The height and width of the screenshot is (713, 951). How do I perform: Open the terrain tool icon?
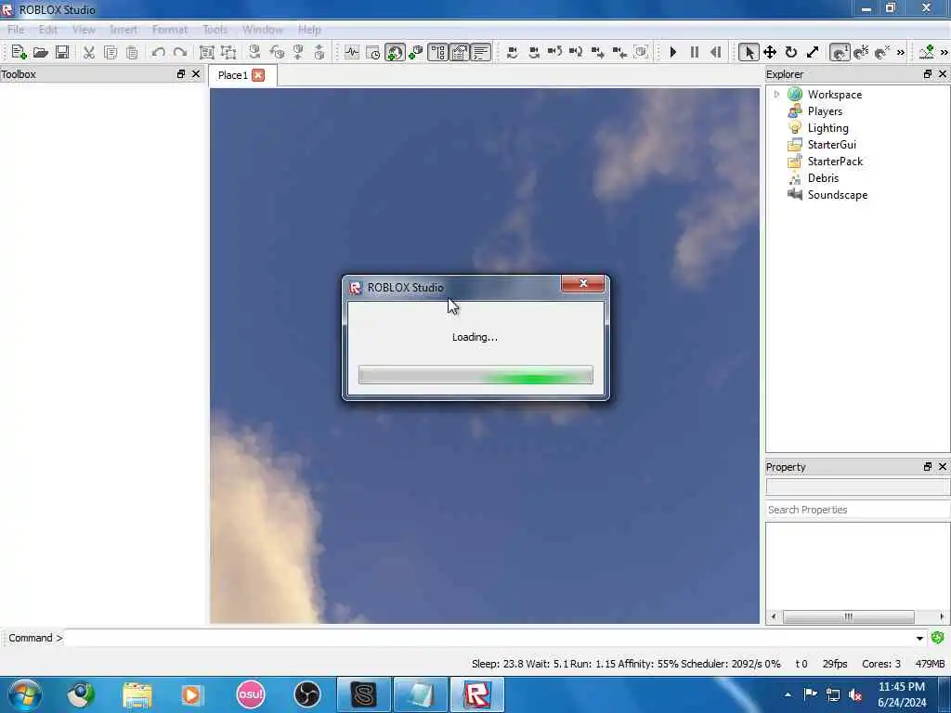click(x=926, y=52)
